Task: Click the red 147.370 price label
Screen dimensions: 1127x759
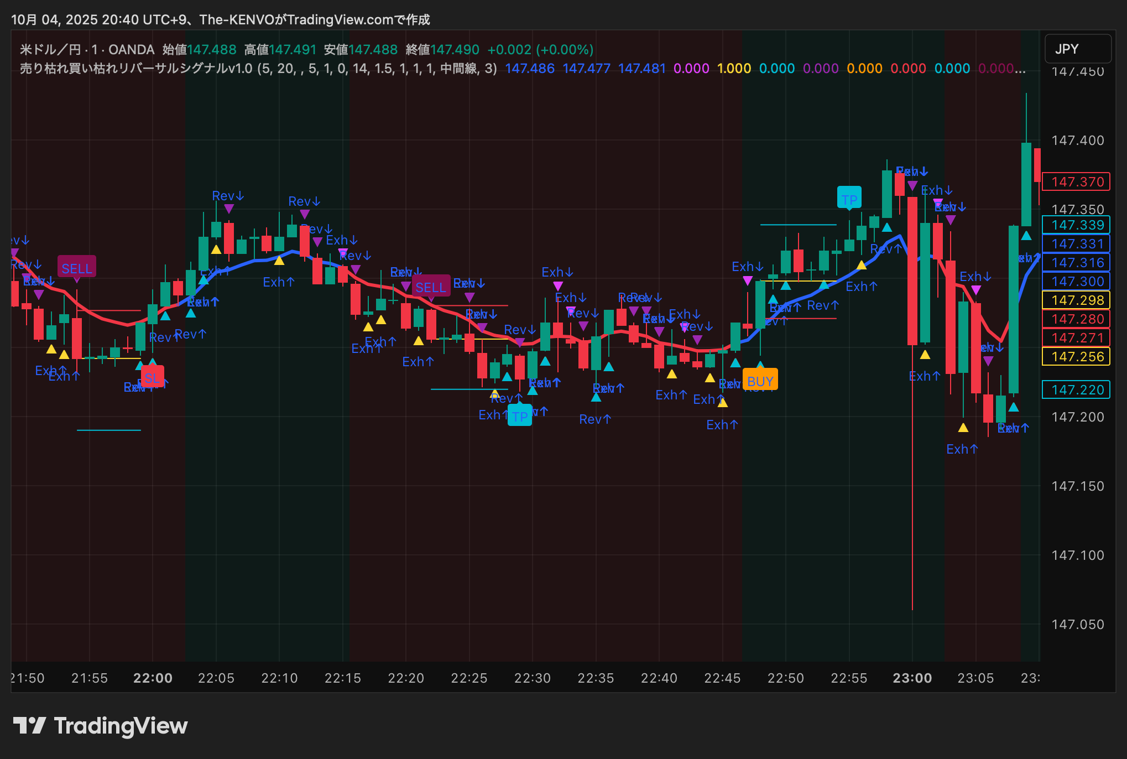Action: (x=1076, y=182)
